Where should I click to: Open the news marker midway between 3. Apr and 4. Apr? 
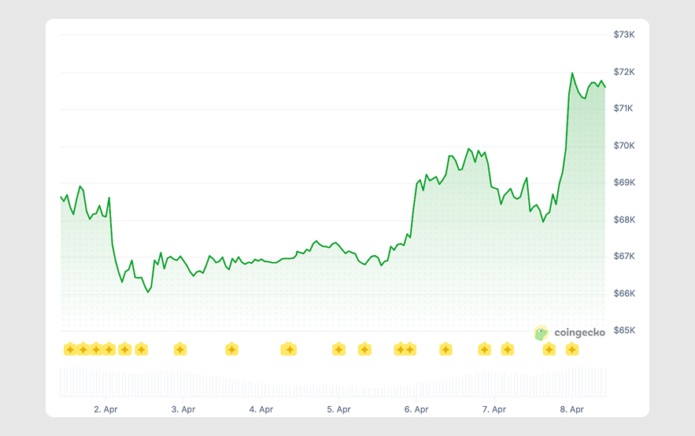(231, 349)
